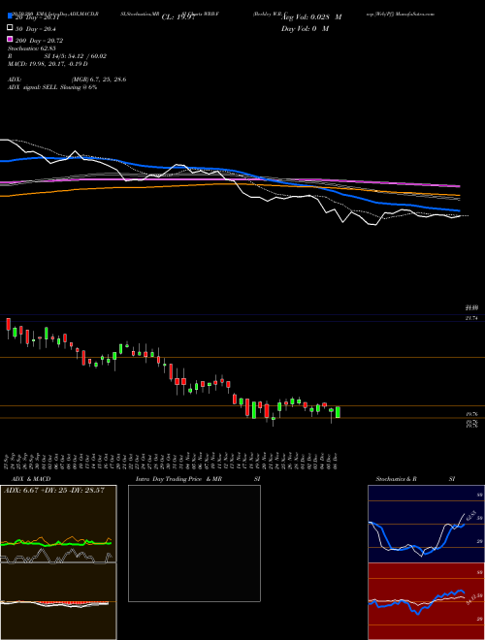Click the 62.83 value in Stochastics chart
Viewport: 485px width, 640px height.
point(470,516)
